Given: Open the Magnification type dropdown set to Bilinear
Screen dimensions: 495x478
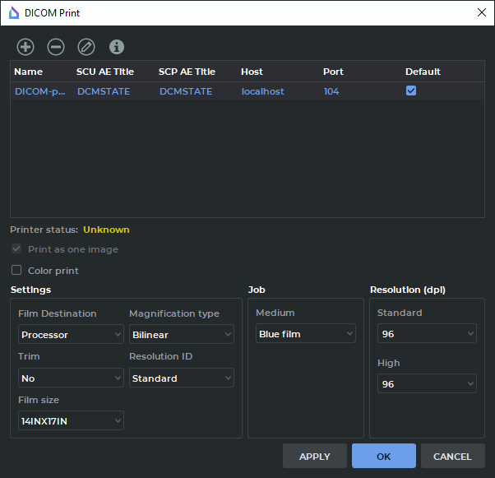Looking at the screenshot, I should 182,334.
